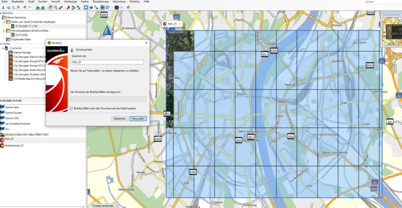Collapse the Overlander device node

pyautogui.click(x=3, y=48)
